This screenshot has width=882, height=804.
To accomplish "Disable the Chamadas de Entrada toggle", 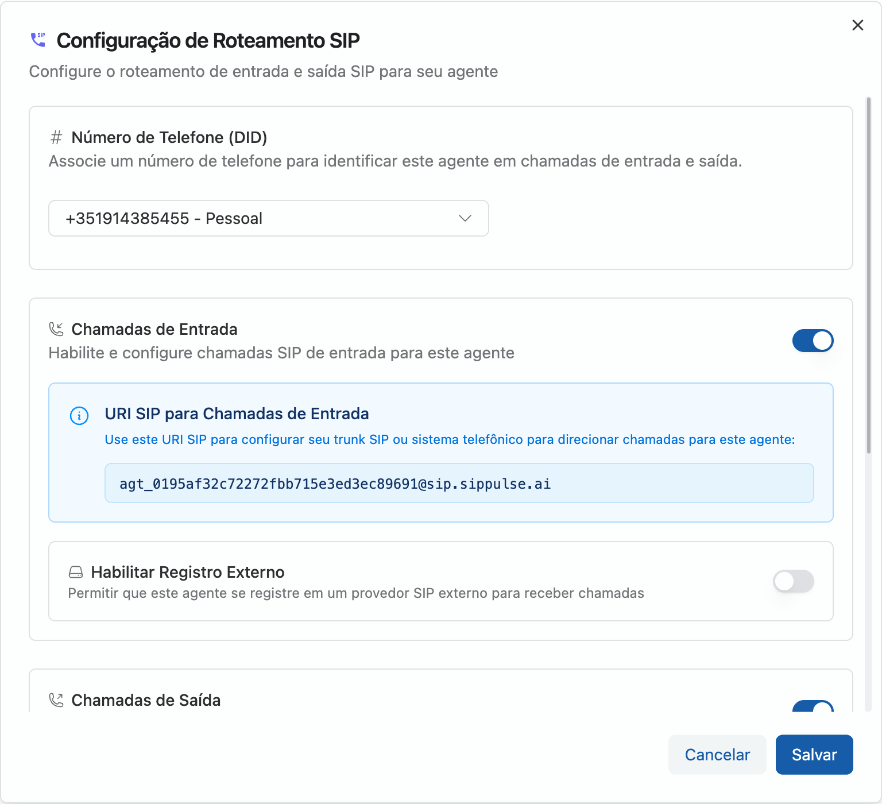I will pos(813,340).
